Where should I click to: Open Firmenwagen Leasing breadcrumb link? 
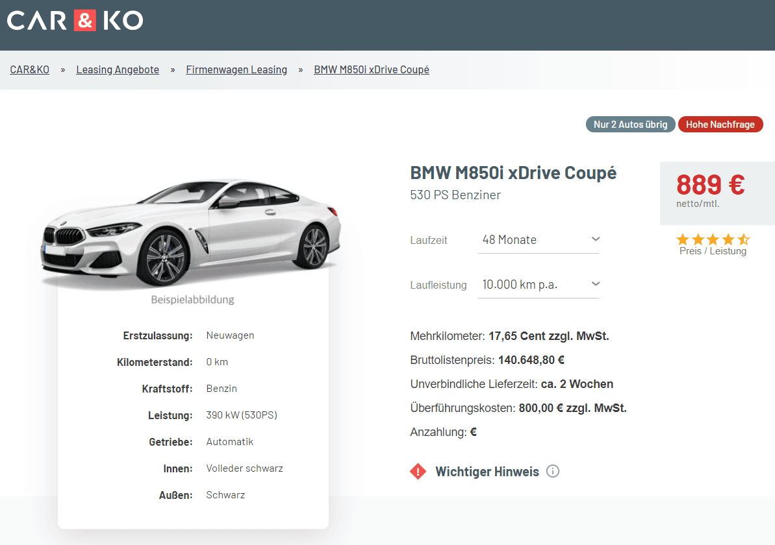point(236,69)
